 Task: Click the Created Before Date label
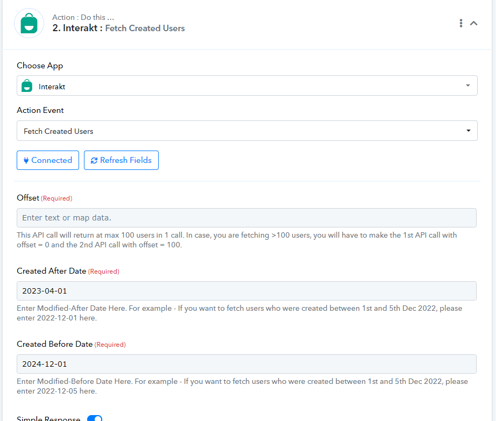click(x=54, y=344)
